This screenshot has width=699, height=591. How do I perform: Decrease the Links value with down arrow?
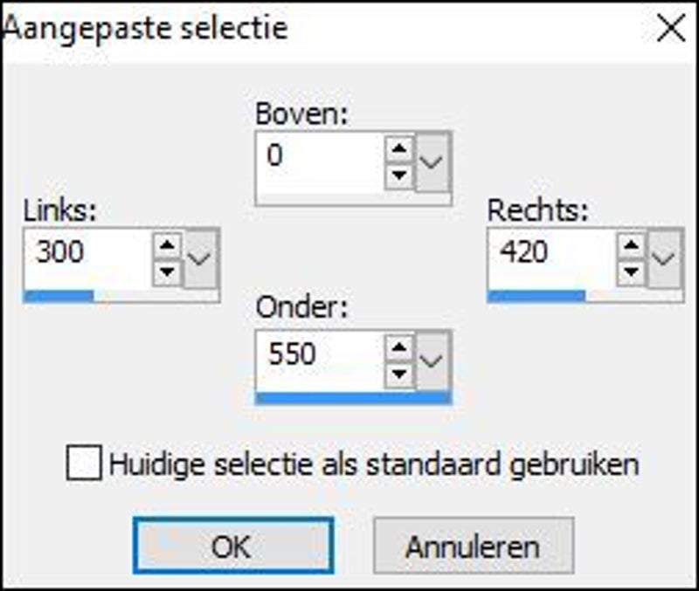166,269
